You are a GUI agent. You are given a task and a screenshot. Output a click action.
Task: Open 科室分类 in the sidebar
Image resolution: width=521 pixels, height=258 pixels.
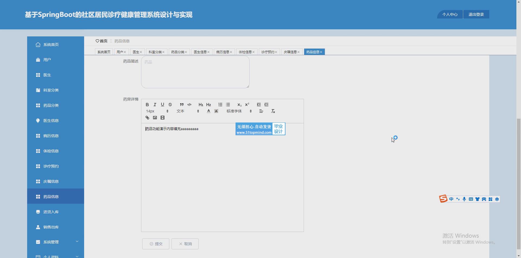[x=56, y=90]
